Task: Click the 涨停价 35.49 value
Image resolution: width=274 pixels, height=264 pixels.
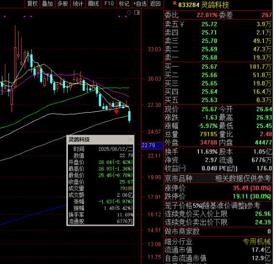Action: tap(252, 188)
